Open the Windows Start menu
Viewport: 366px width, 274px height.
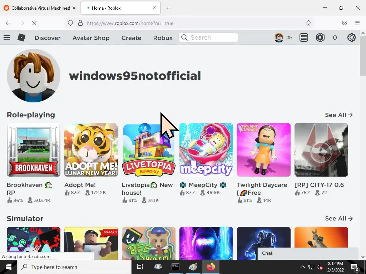tap(9, 267)
